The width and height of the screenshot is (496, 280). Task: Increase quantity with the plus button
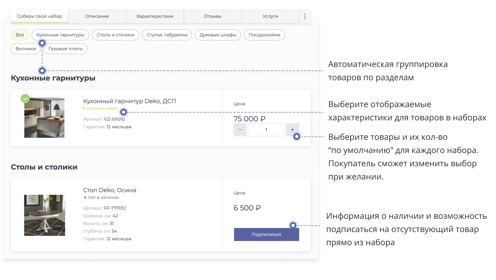292,130
